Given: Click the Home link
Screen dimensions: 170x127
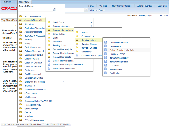Looking at the screenshot, I should point(91,6).
